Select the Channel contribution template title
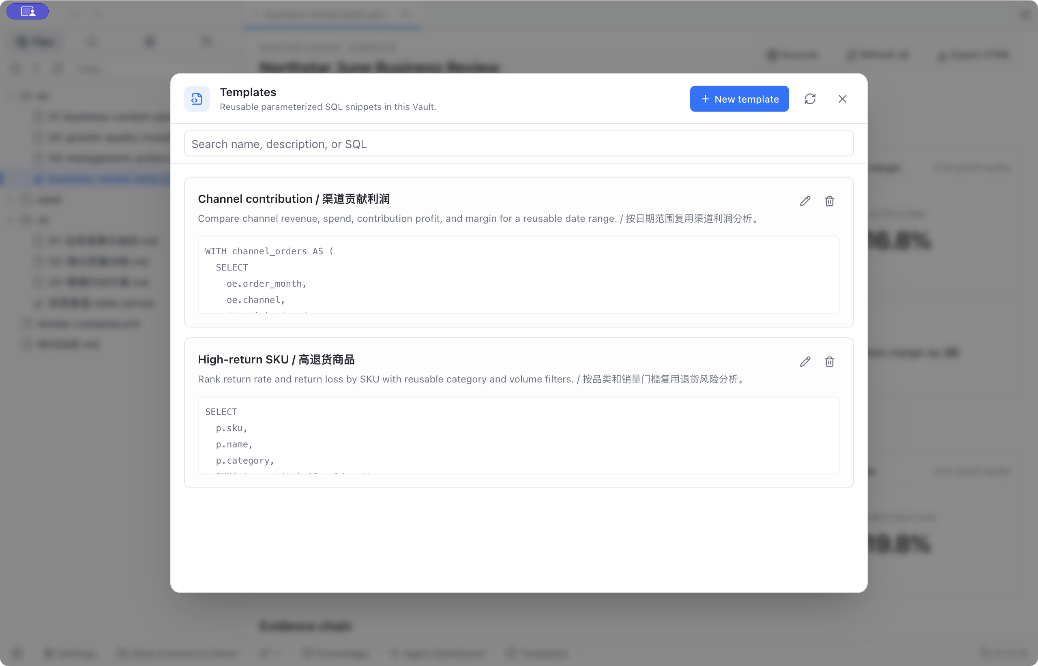The height and width of the screenshot is (666, 1038). point(294,199)
